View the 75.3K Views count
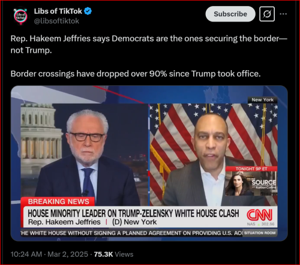Screen dimensions: 300x265 coord(113,254)
